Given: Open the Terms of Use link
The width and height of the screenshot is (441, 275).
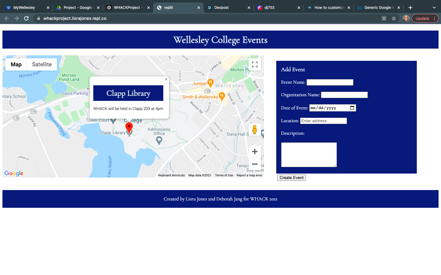Looking at the screenshot, I should 224,175.
